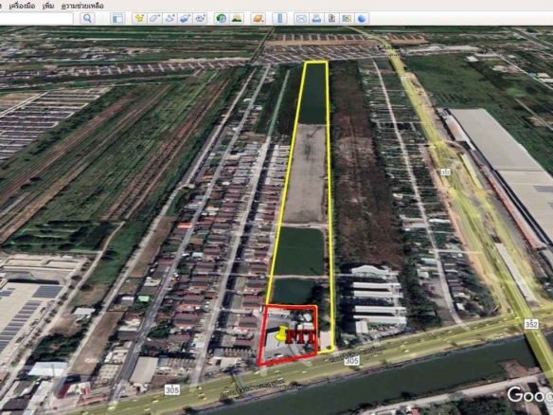Open the planet switcher dropdown
The height and width of the screenshot is (415, 553).
pyautogui.click(x=259, y=18)
